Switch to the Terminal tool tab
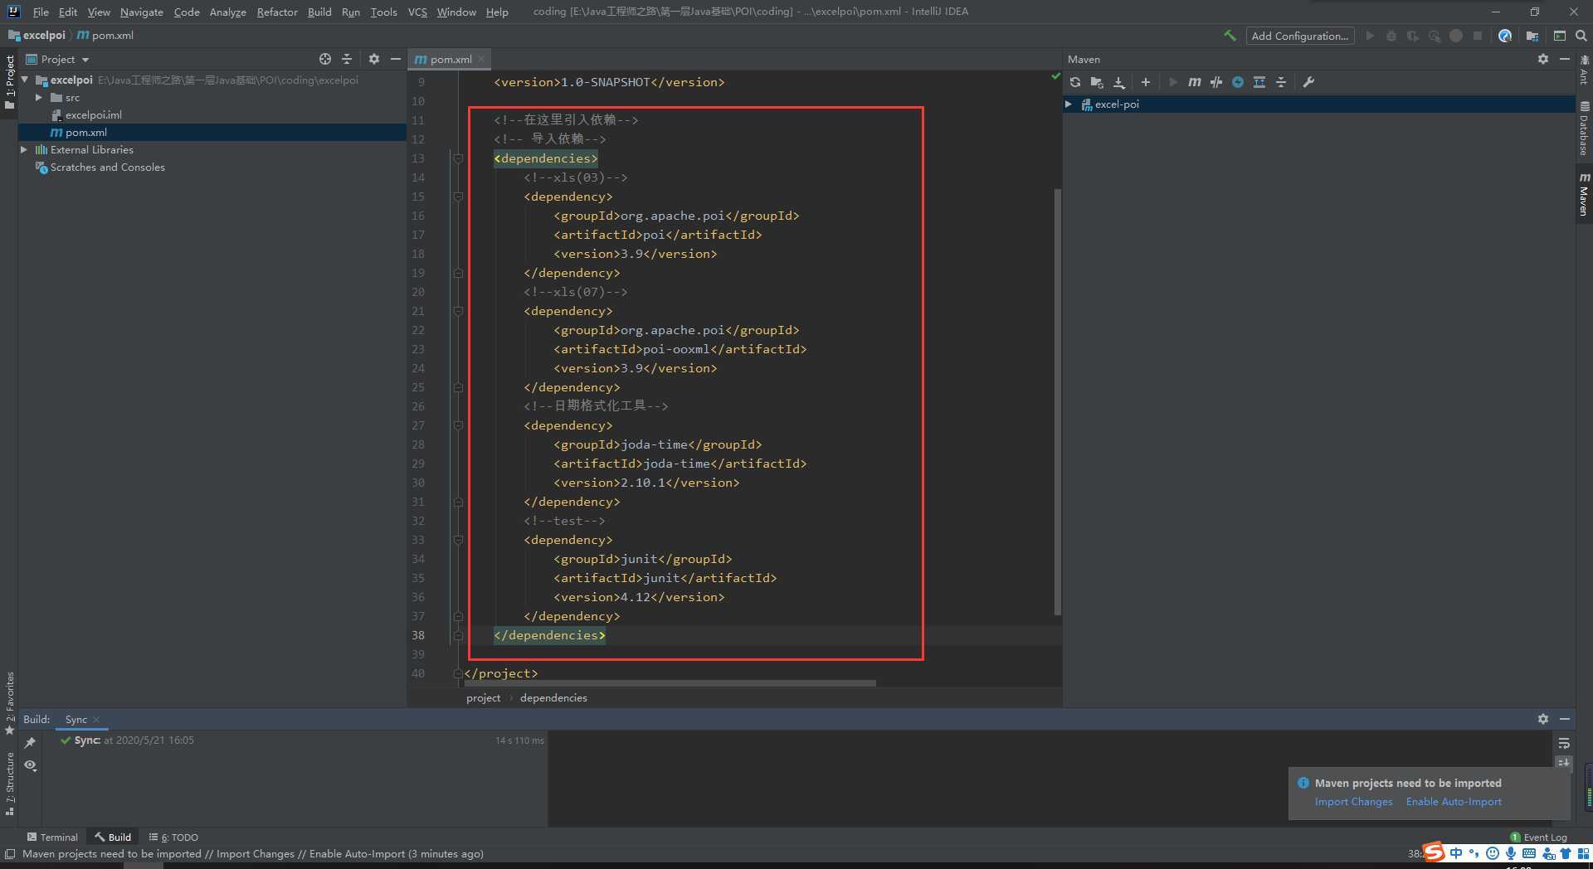1593x869 pixels. click(x=52, y=837)
